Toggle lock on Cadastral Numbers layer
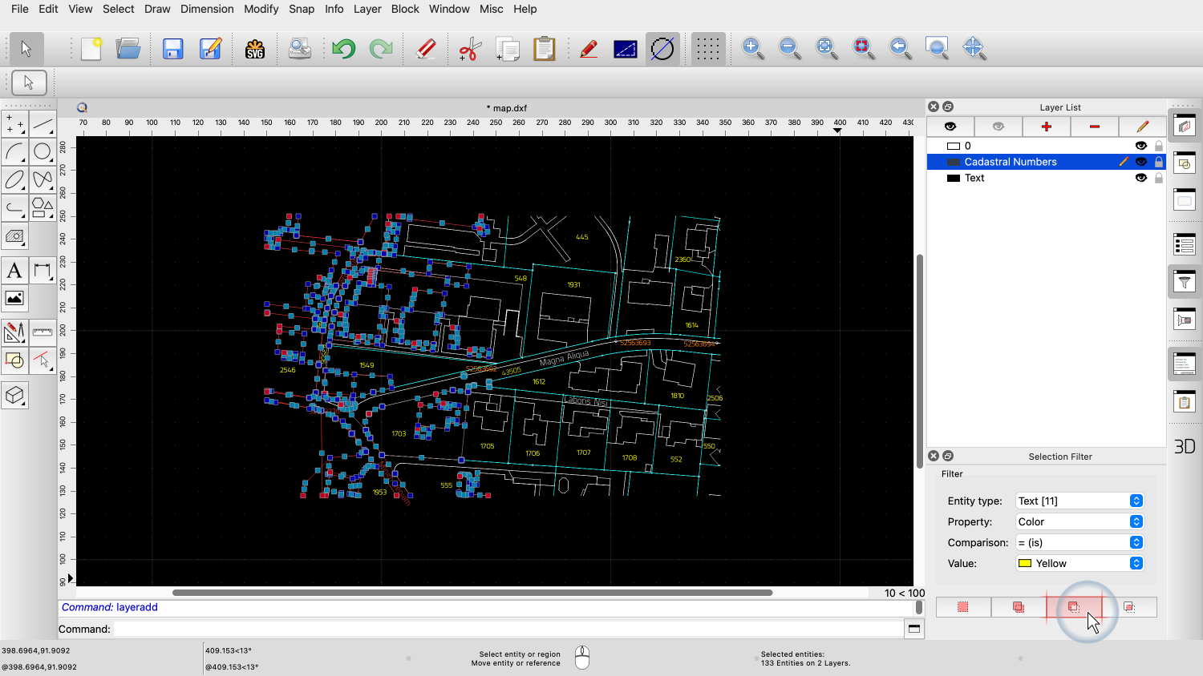 (x=1159, y=162)
